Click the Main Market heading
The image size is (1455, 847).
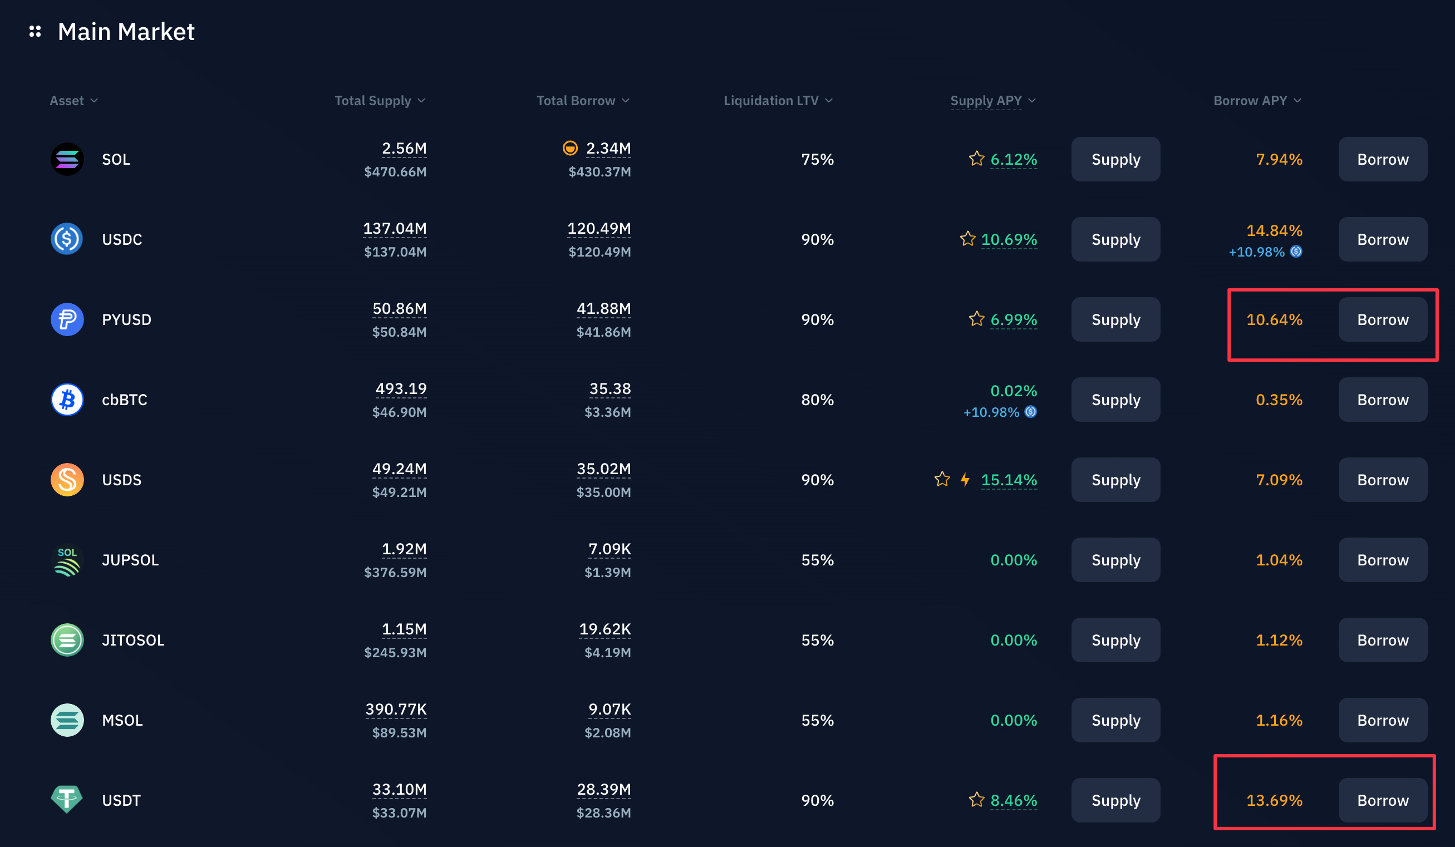(126, 32)
